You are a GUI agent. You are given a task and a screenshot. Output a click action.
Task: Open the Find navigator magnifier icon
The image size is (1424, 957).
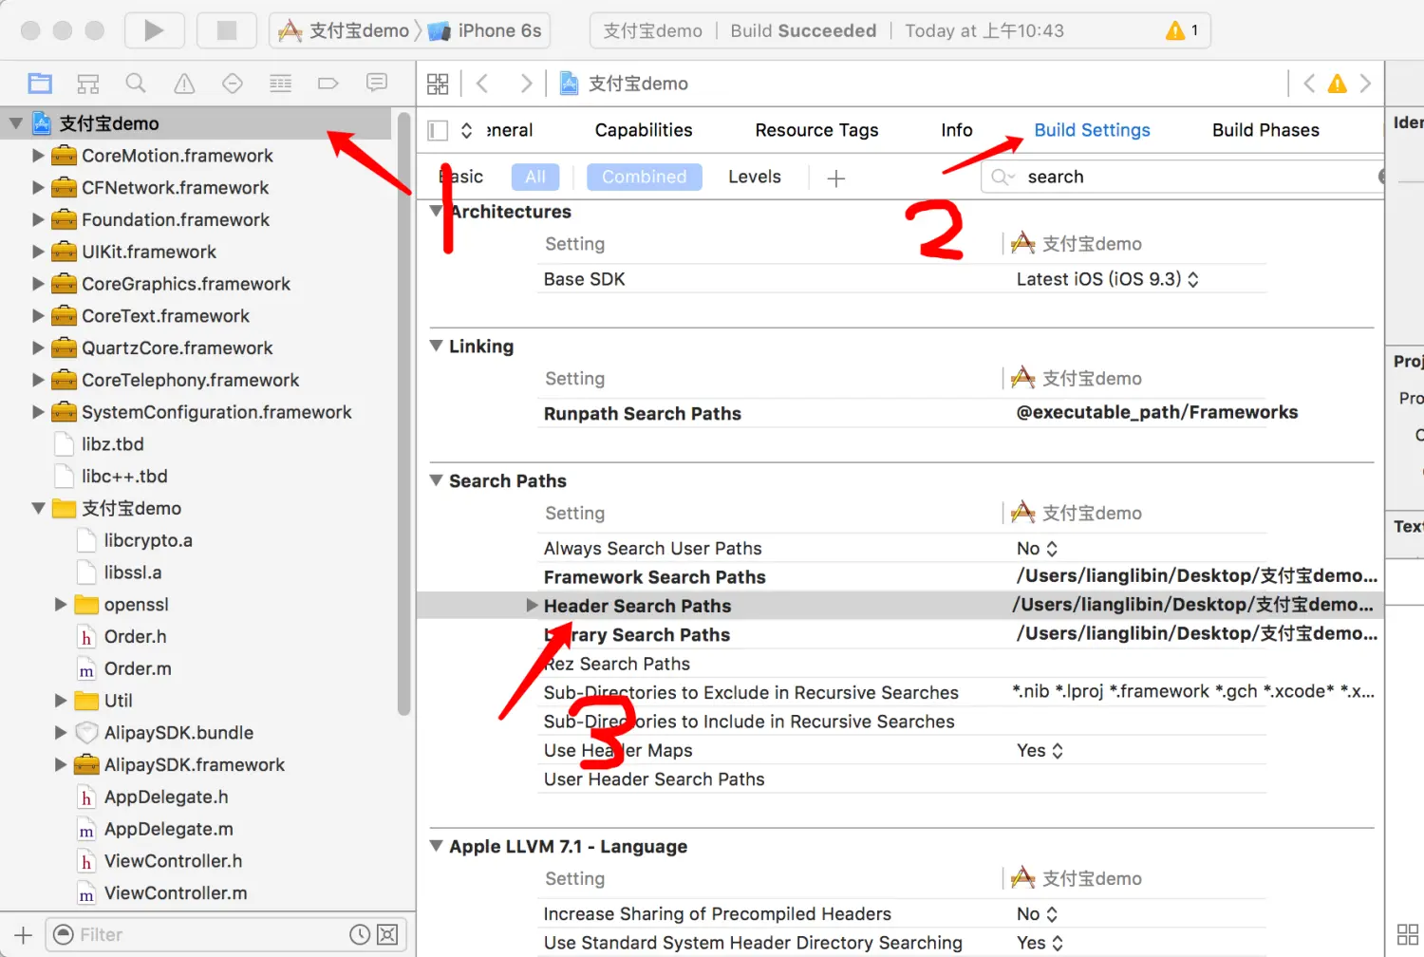pos(136,84)
